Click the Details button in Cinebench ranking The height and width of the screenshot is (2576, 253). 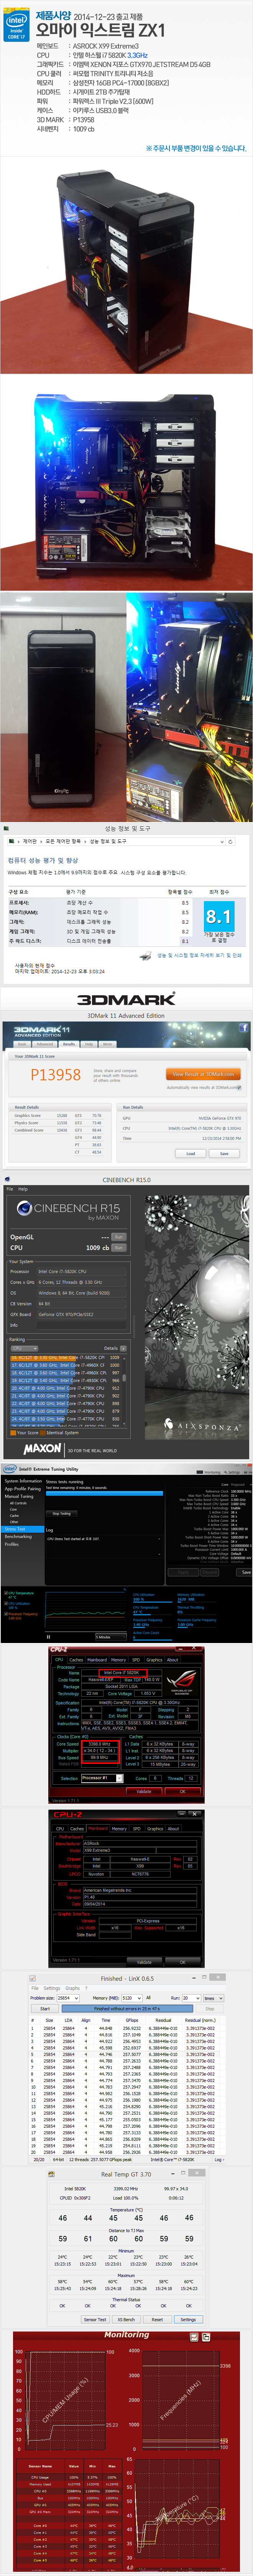[124, 1348]
